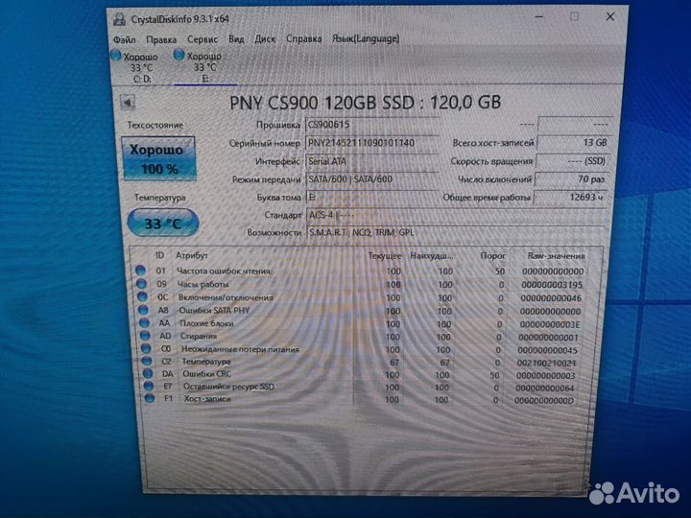Screen dimensions: 691x518
Task: Click the total hours value 12693 ч
Action: pyautogui.click(x=570, y=198)
